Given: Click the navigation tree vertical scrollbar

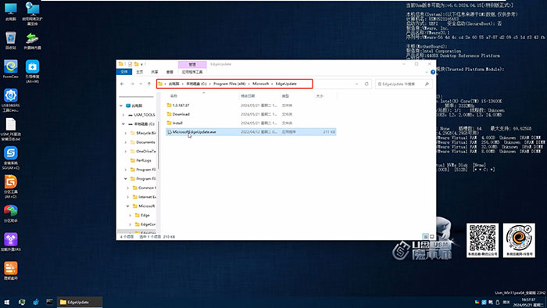Looking at the screenshot, I should [159, 145].
